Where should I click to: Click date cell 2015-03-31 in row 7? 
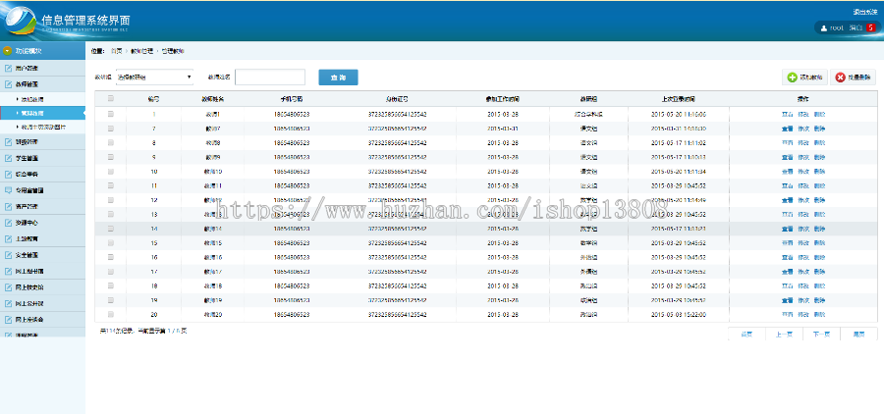[503, 129]
